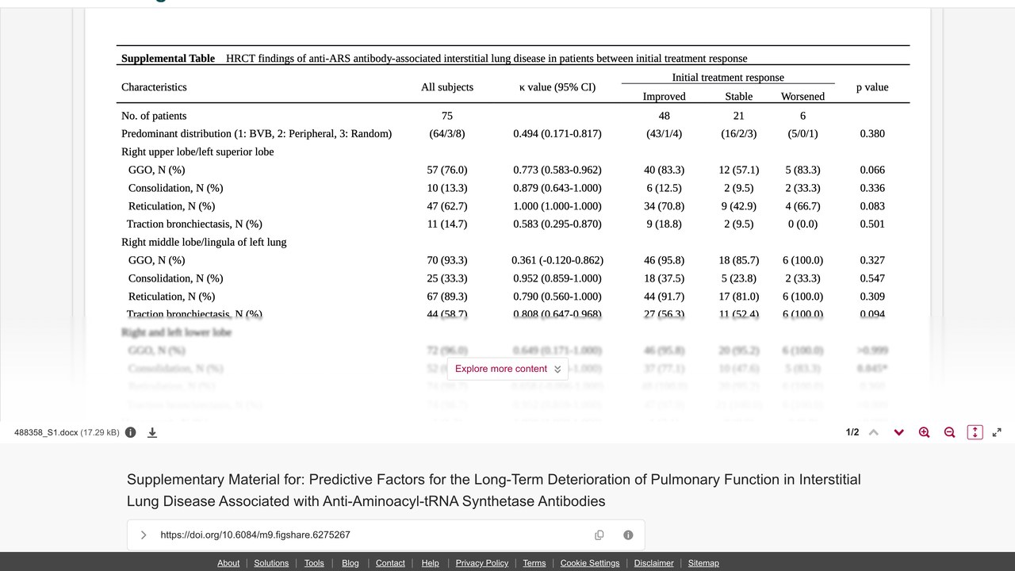Open the Help footer link

431,563
